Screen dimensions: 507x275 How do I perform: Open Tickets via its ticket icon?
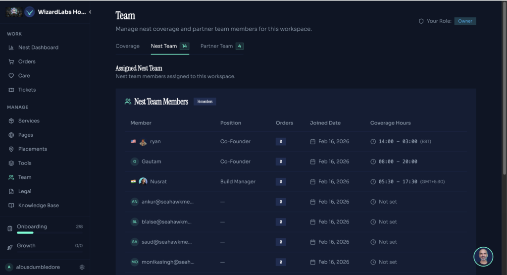coord(11,90)
